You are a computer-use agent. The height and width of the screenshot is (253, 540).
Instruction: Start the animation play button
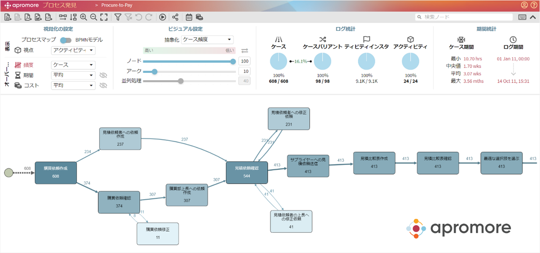click(163, 17)
